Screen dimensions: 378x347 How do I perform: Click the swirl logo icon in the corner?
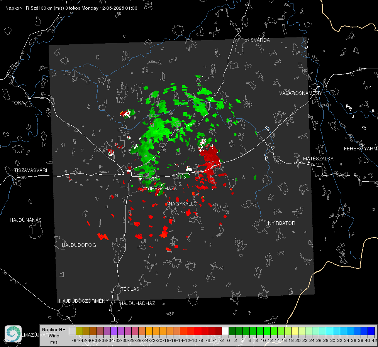13,334
